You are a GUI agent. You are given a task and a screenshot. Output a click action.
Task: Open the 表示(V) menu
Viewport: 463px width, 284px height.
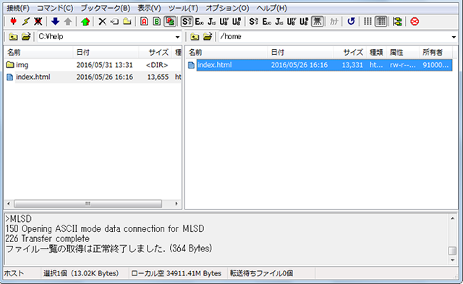point(149,8)
